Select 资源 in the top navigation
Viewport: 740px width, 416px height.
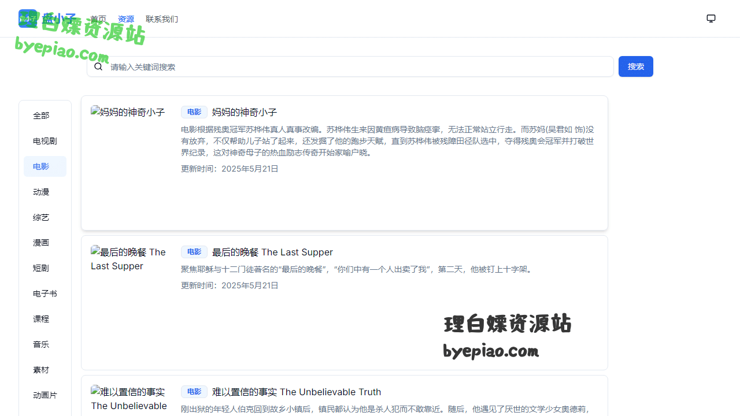tap(126, 19)
